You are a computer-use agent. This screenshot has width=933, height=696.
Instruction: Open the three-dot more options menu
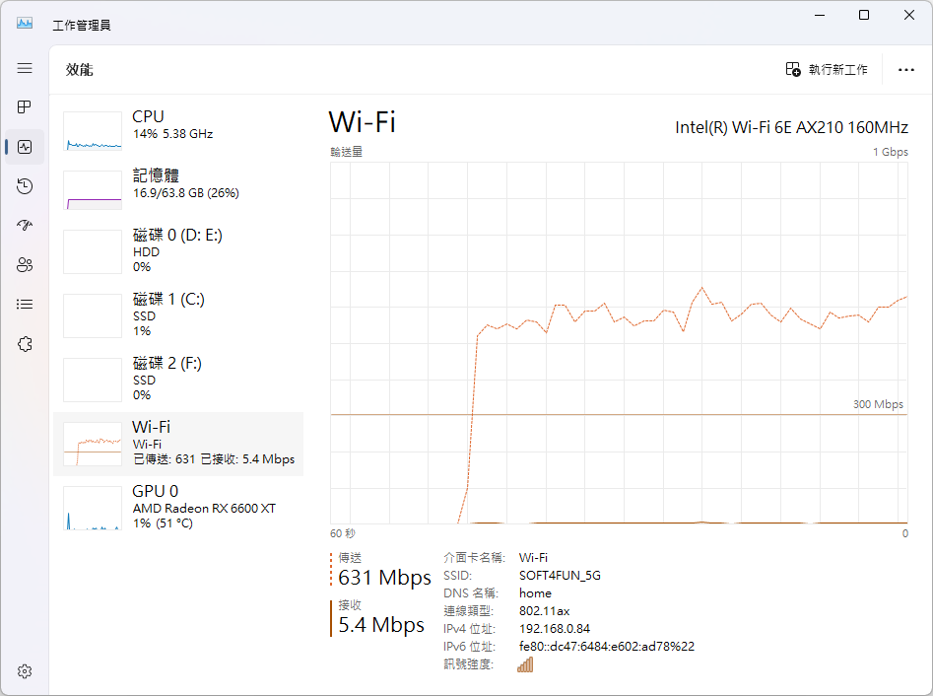click(905, 69)
